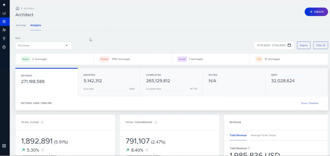330x156 pixels.
Task: Click the home breadcrumb icon
Action: [17, 8]
